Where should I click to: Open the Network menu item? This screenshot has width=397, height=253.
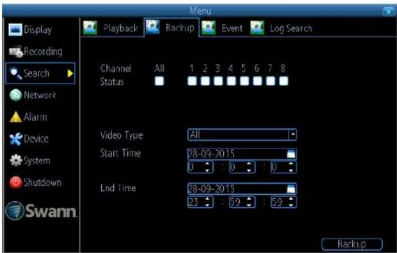[40, 95]
